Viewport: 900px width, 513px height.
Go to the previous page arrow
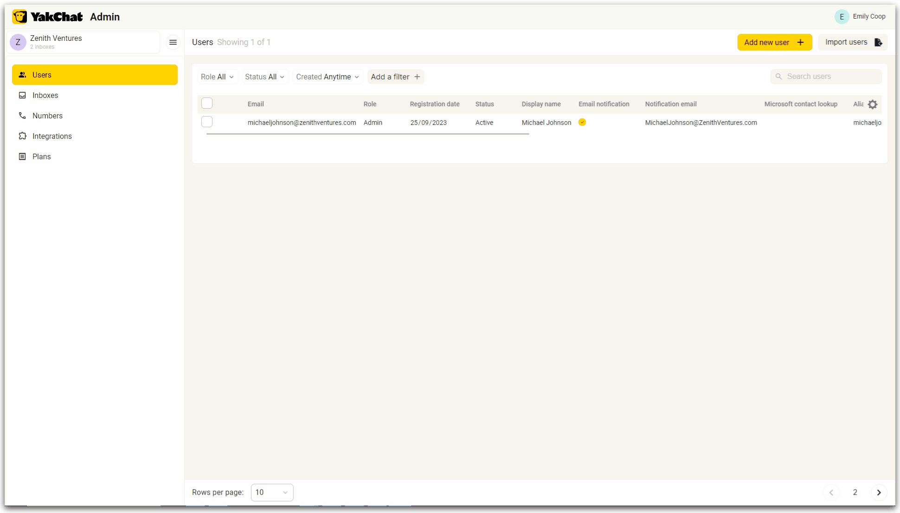(831, 493)
